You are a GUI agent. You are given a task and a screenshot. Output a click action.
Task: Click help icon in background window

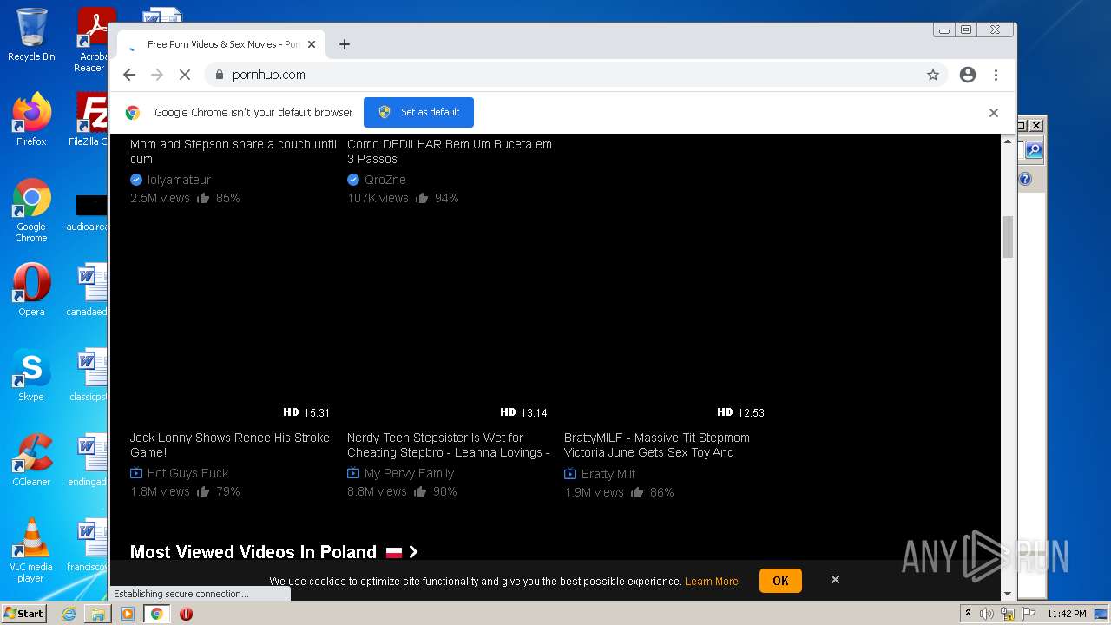click(1026, 179)
